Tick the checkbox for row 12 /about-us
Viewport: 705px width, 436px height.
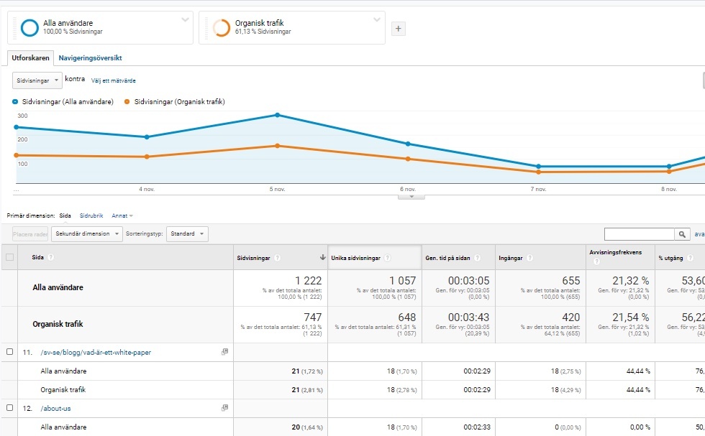click(10, 408)
